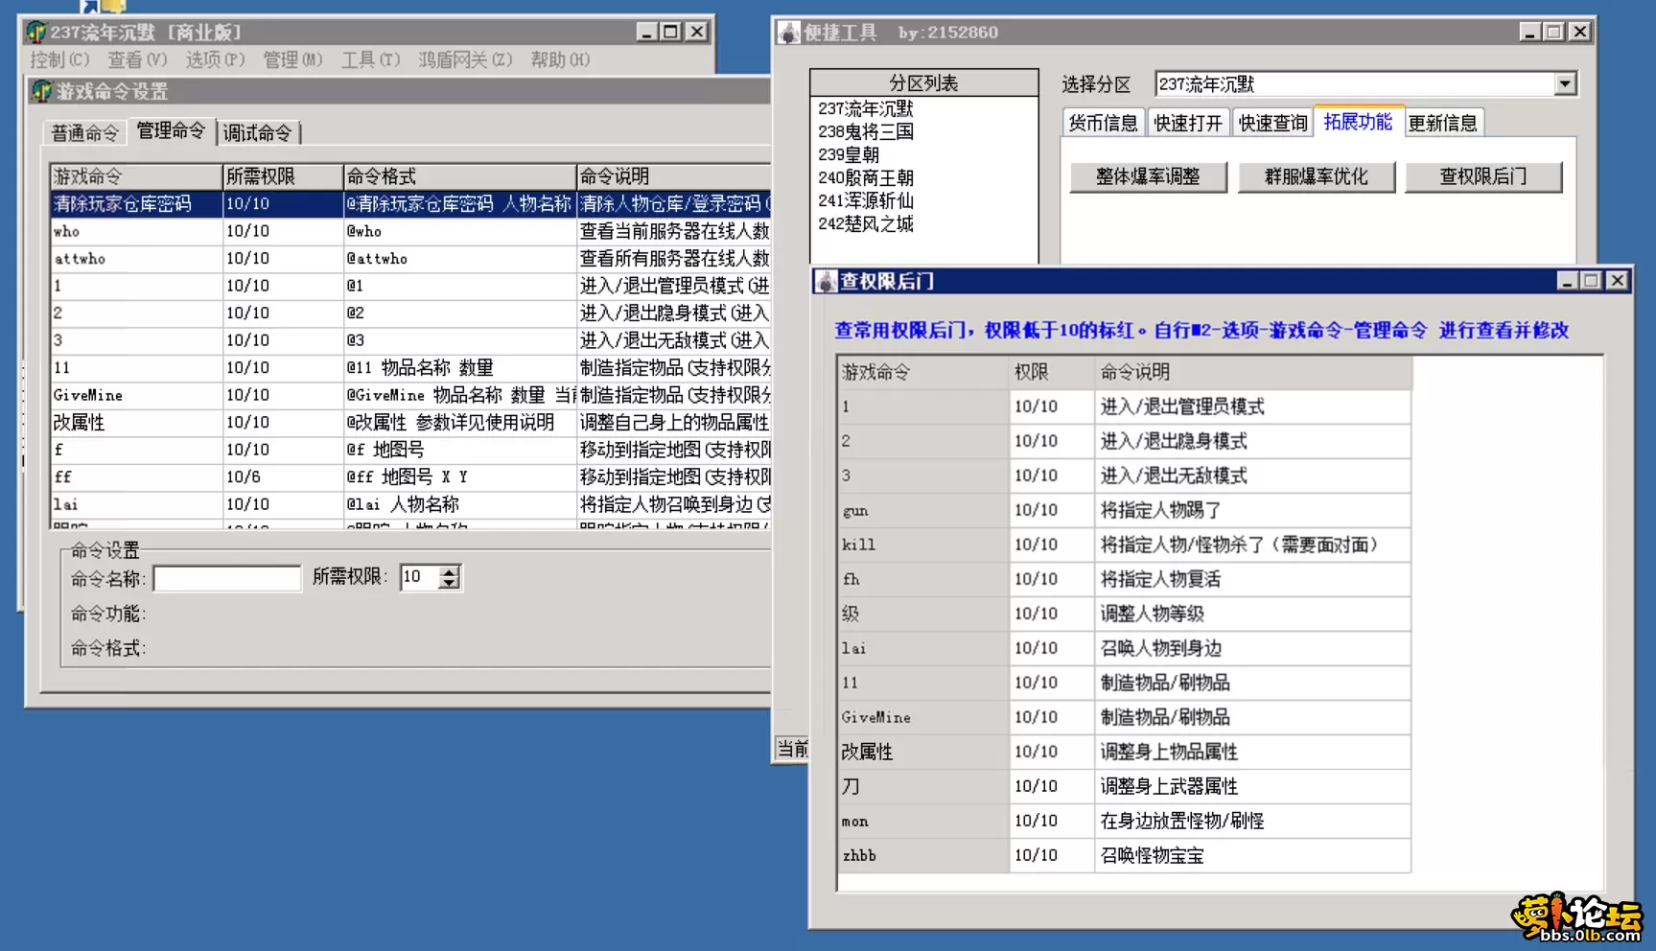Open the 选项(P) menu

[x=215, y=59]
